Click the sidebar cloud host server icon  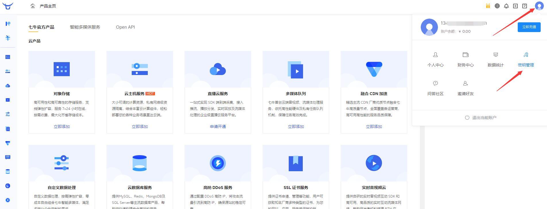(x=8, y=71)
